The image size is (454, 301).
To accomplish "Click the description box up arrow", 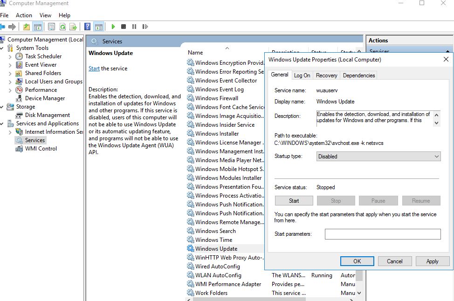I will click(437, 115).
